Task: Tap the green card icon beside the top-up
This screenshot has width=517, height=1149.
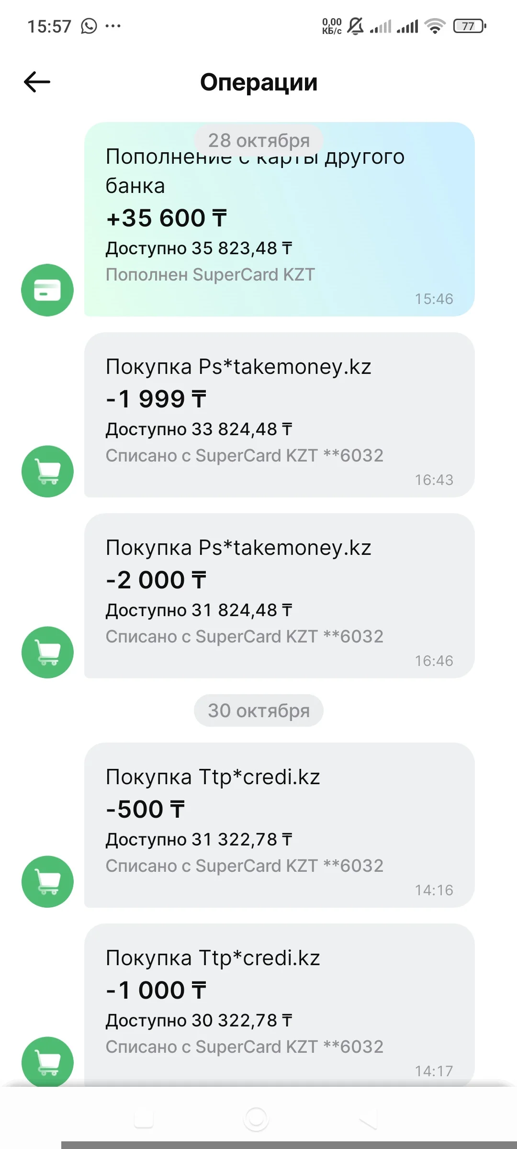Action: pos(47,290)
